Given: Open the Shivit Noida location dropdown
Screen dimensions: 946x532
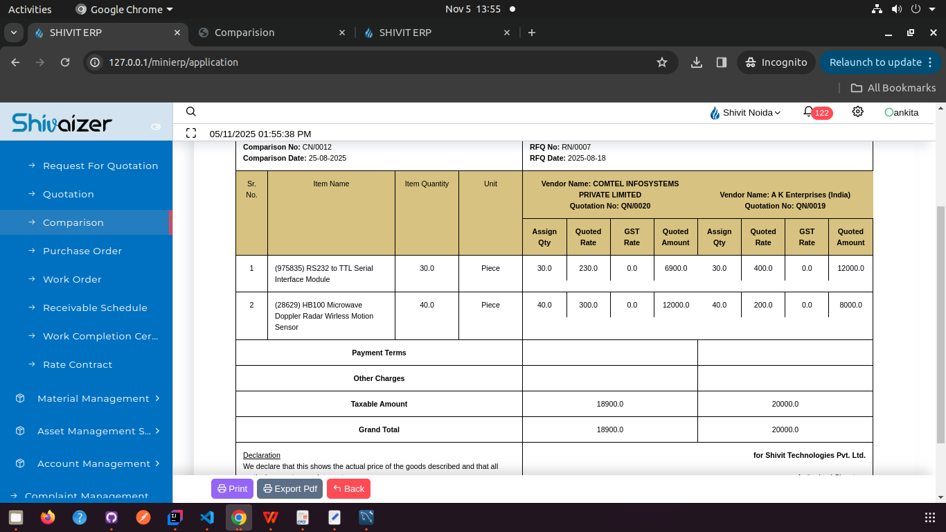Looking at the screenshot, I should click(x=745, y=112).
